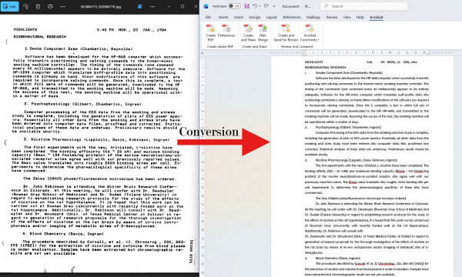Click Create and Send For Review

point(286,33)
